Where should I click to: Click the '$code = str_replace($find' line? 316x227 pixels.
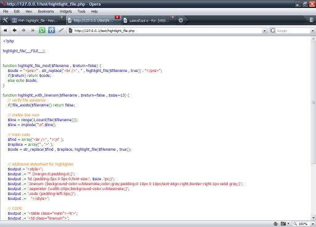point(69,149)
